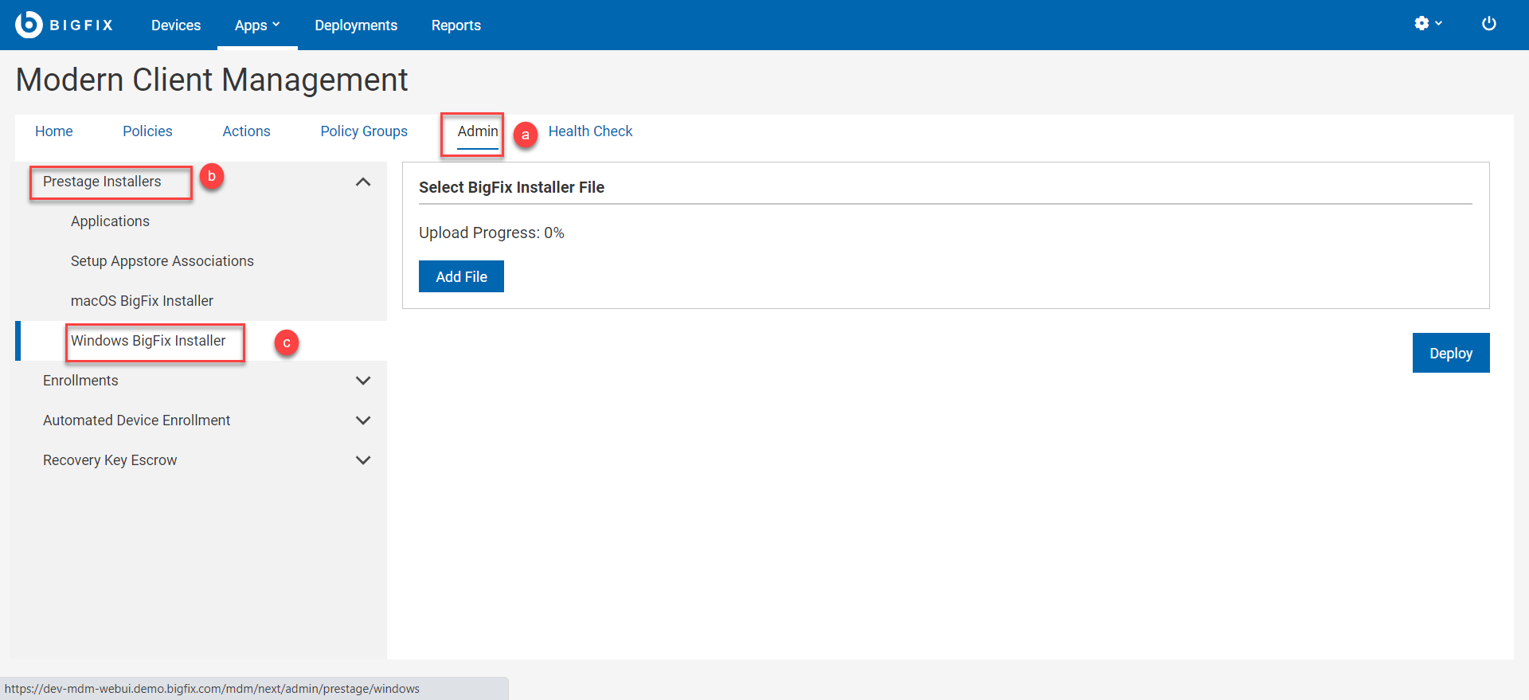Click the Enrollments section label

pyautogui.click(x=80, y=381)
